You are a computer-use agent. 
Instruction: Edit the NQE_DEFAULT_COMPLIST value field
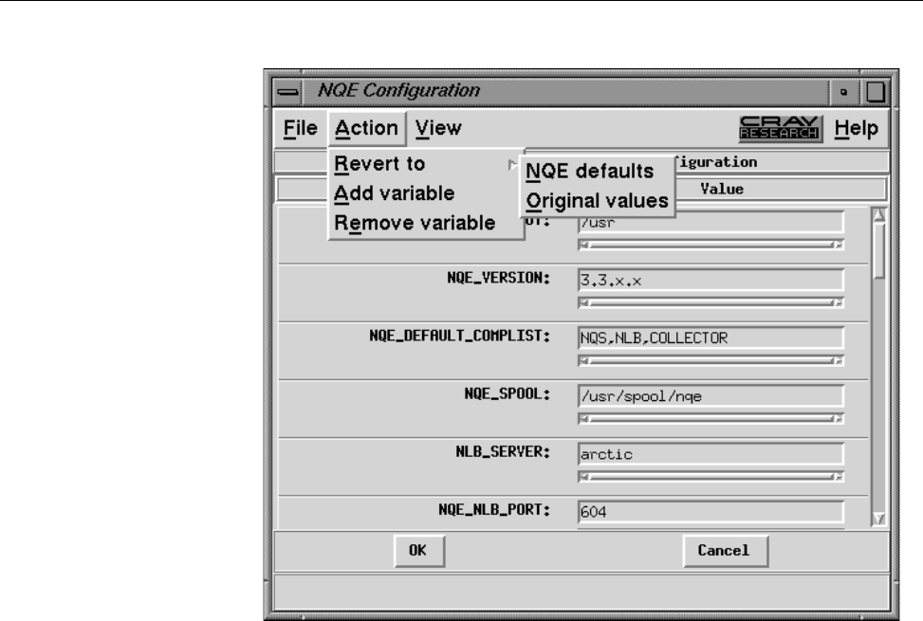tap(711, 338)
